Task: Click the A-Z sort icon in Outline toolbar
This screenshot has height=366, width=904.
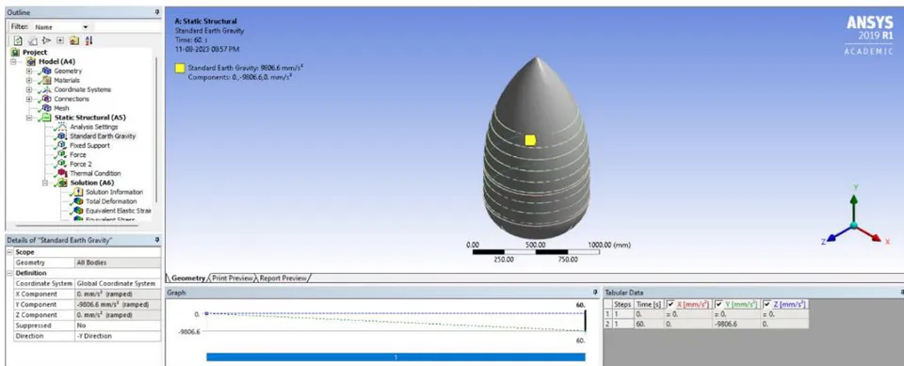Action: [x=89, y=40]
